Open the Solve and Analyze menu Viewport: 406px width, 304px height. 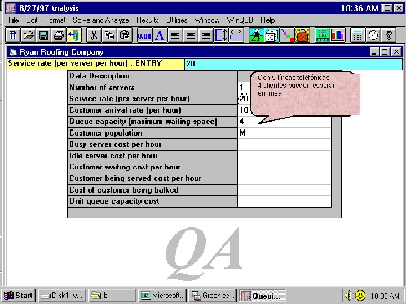pos(101,20)
